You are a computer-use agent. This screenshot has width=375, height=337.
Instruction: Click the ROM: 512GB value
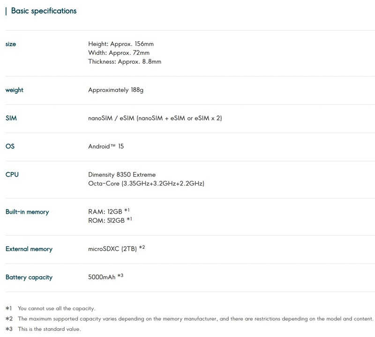(x=106, y=220)
